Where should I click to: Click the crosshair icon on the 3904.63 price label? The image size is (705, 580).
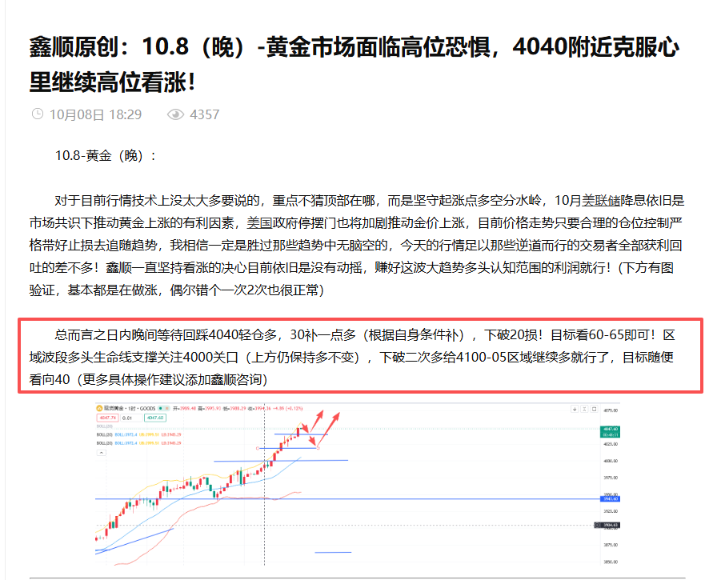pos(598,525)
